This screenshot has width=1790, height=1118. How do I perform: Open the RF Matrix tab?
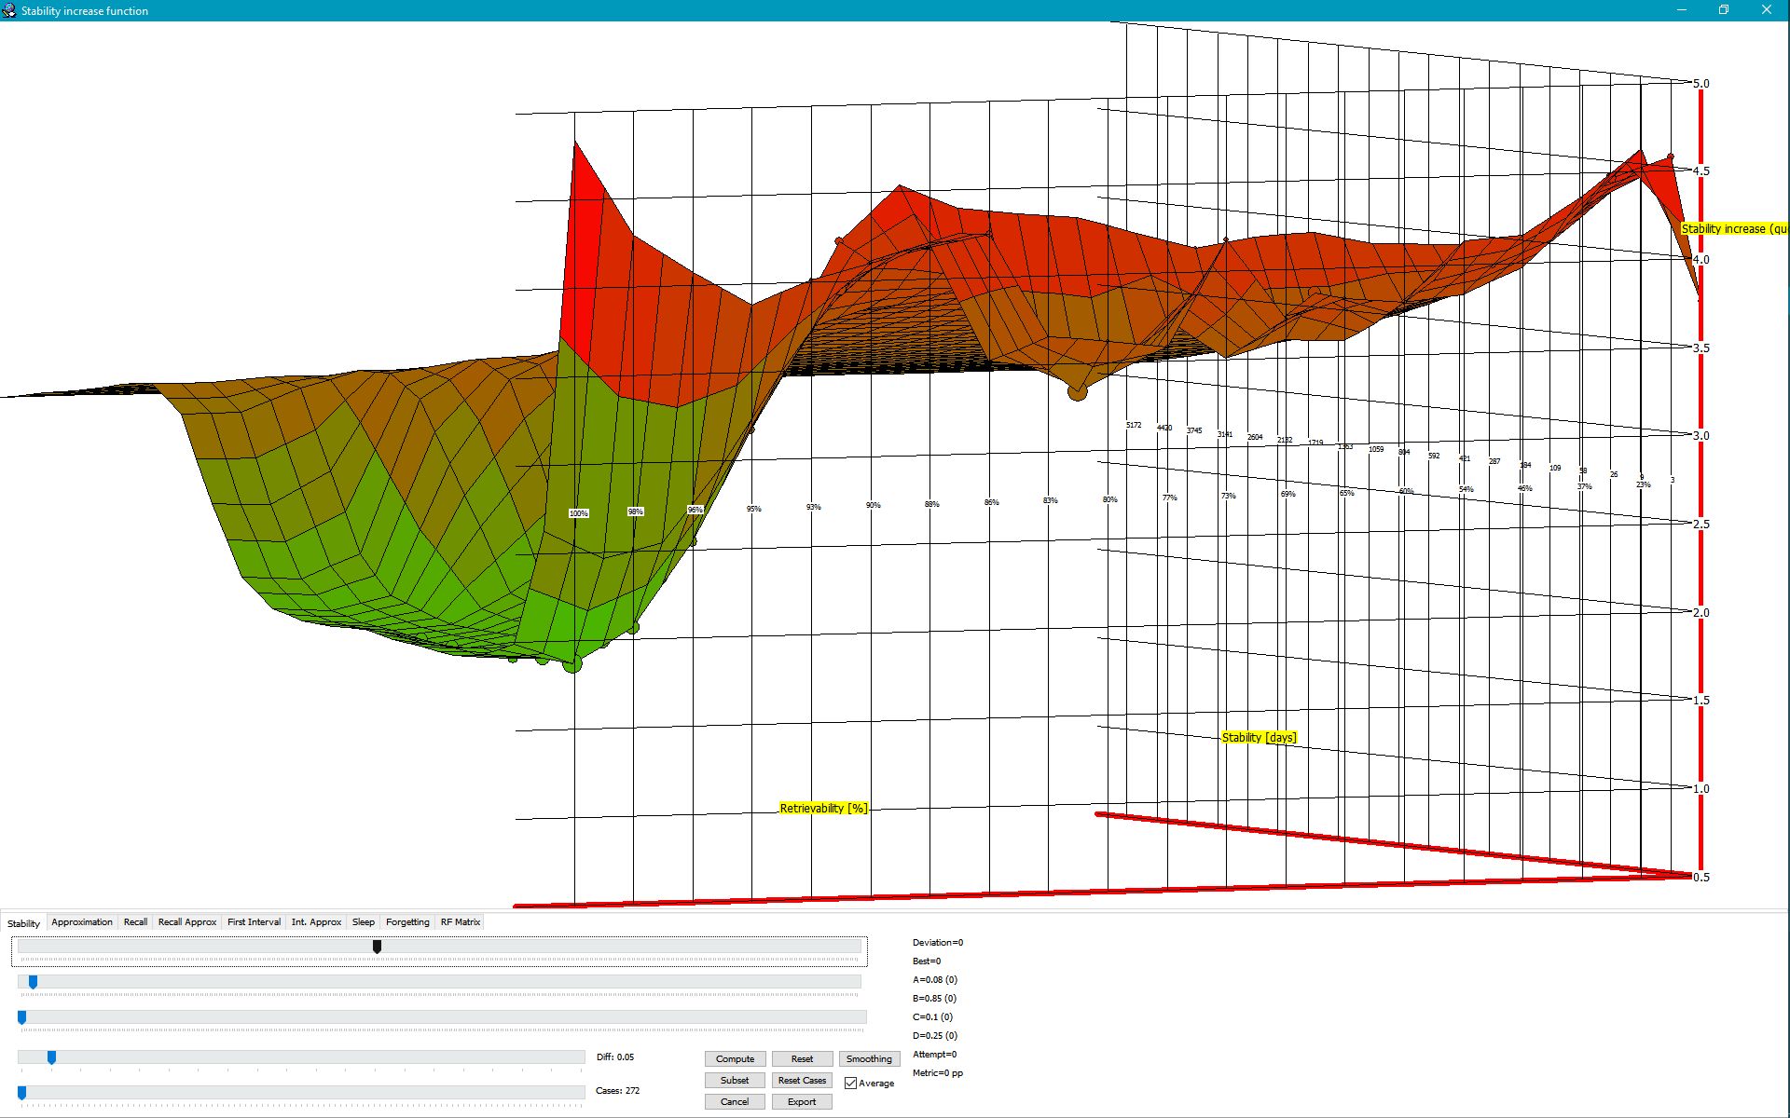point(461,922)
